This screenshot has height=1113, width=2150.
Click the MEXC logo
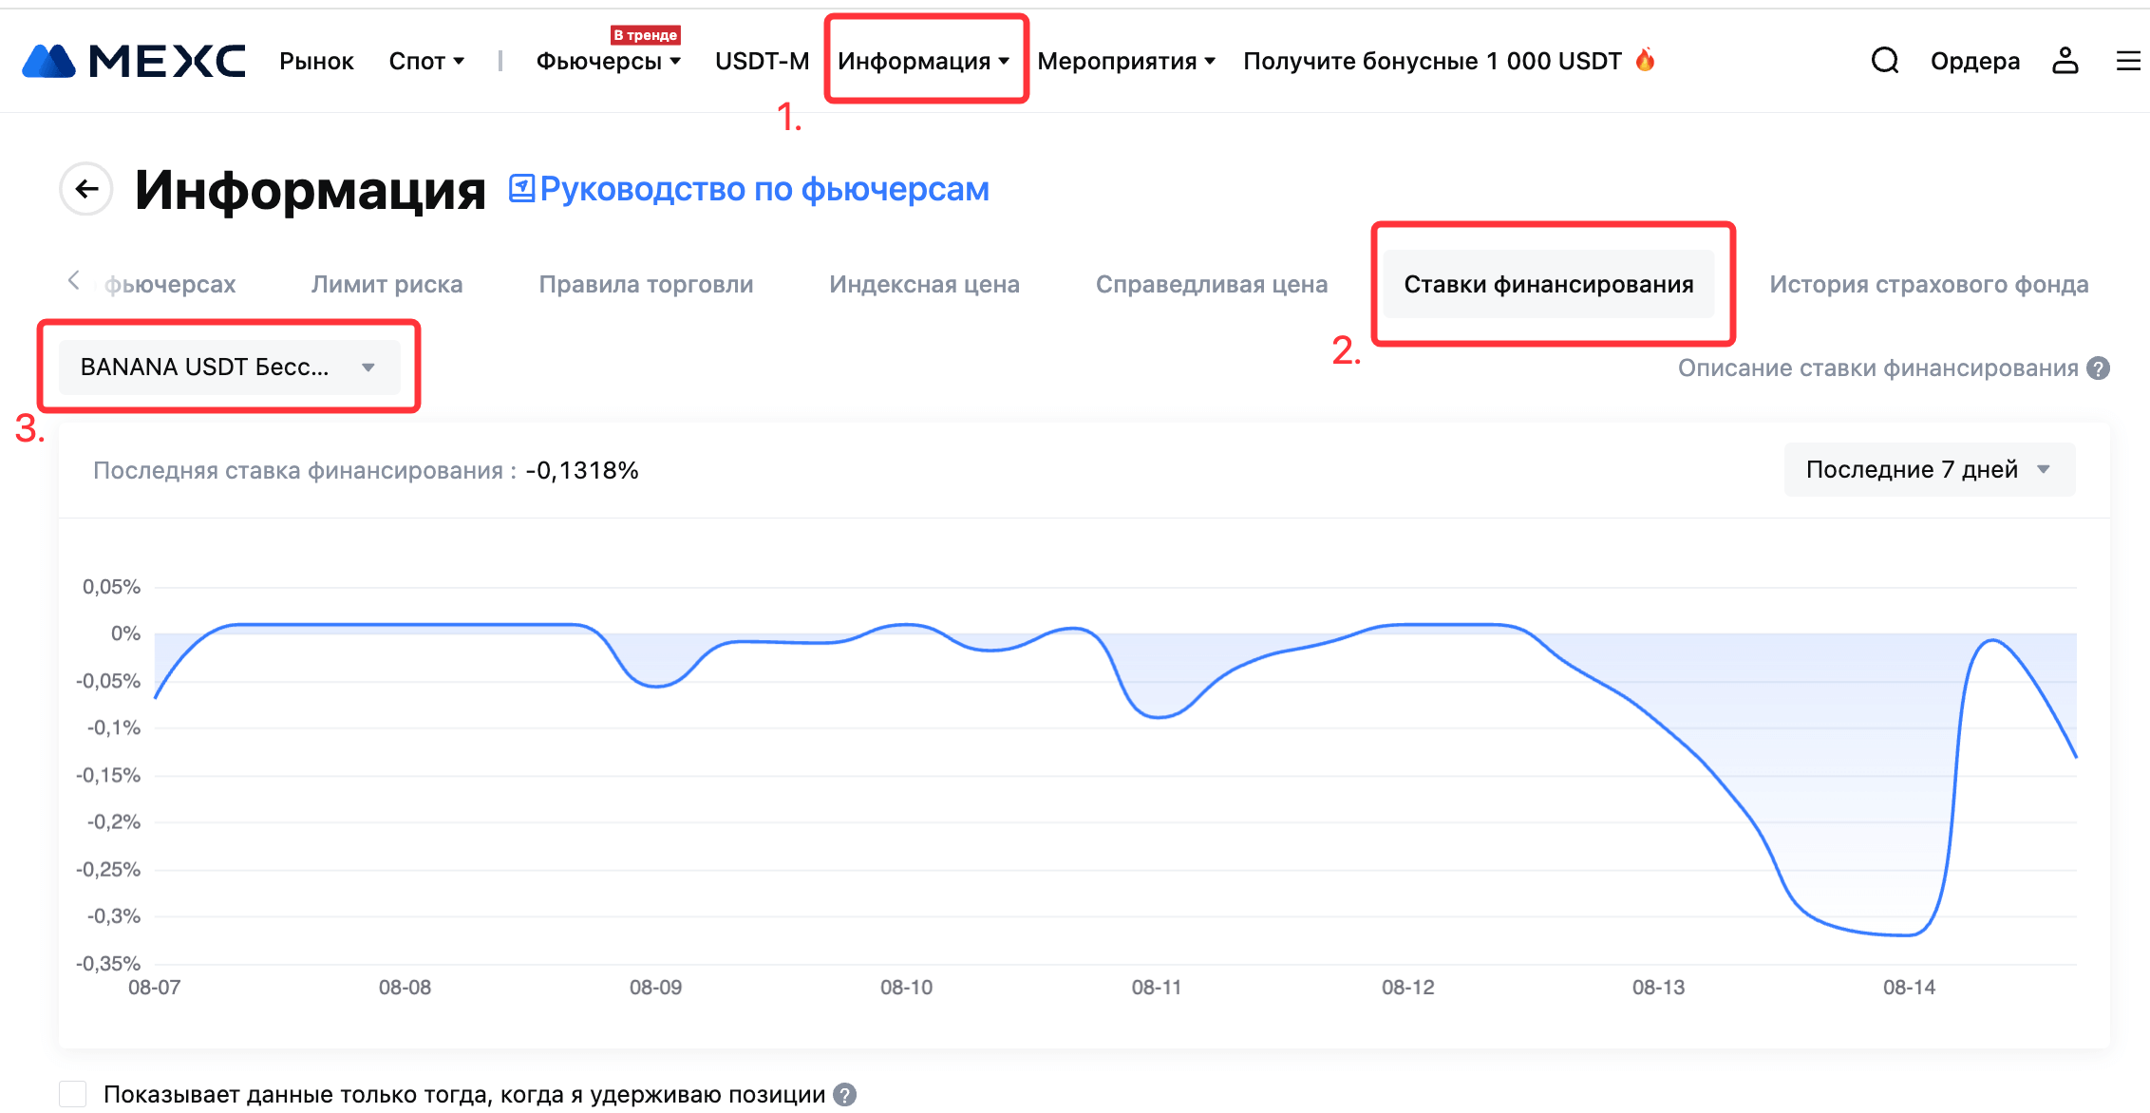click(x=134, y=61)
